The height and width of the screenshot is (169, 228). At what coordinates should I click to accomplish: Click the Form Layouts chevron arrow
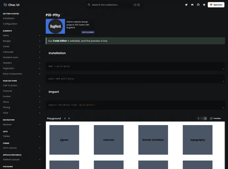[40, 148]
